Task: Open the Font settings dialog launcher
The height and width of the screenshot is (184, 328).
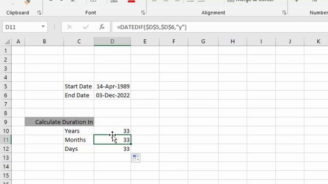Action: point(143,13)
